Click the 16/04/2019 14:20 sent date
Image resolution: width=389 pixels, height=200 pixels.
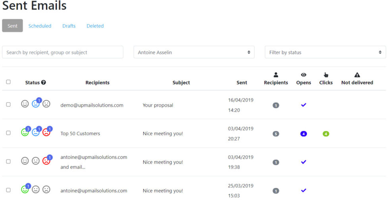[x=241, y=105]
